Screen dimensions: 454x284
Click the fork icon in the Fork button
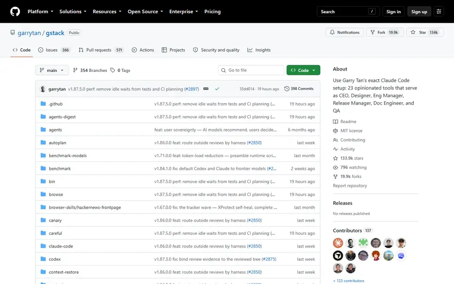(372, 32)
